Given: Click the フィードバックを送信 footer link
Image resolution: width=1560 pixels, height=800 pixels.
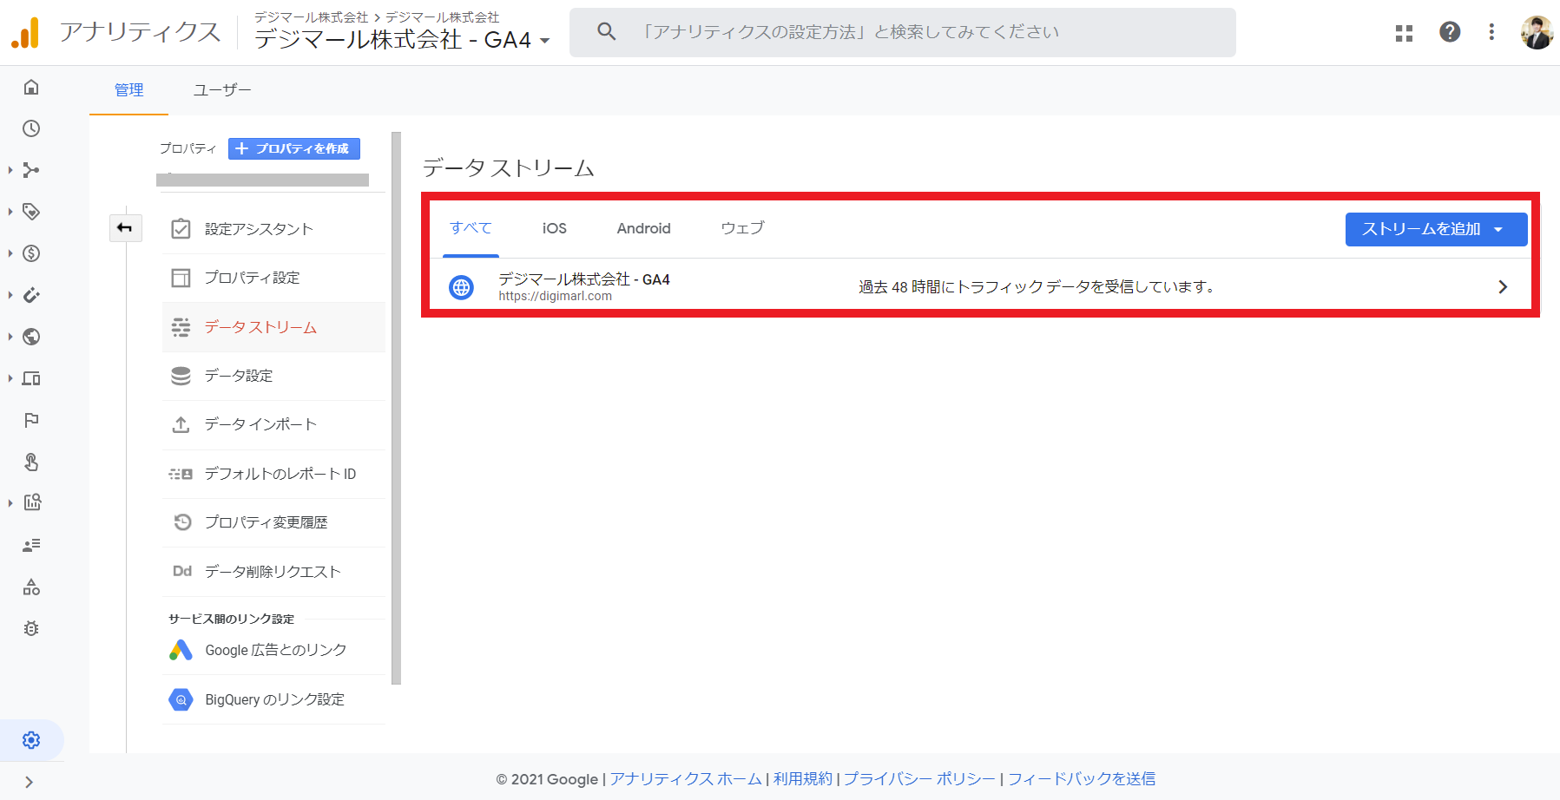Looking at the screenshot, I should click(x=1082, y=779).
